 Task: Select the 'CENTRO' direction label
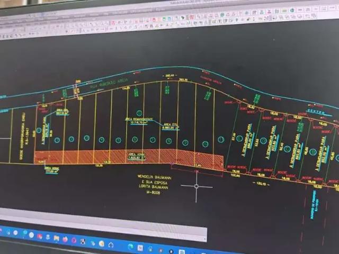coord(316,112)
